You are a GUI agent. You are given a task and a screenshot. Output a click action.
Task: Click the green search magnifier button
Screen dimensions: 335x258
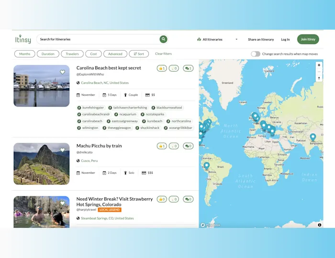point(163,39)
